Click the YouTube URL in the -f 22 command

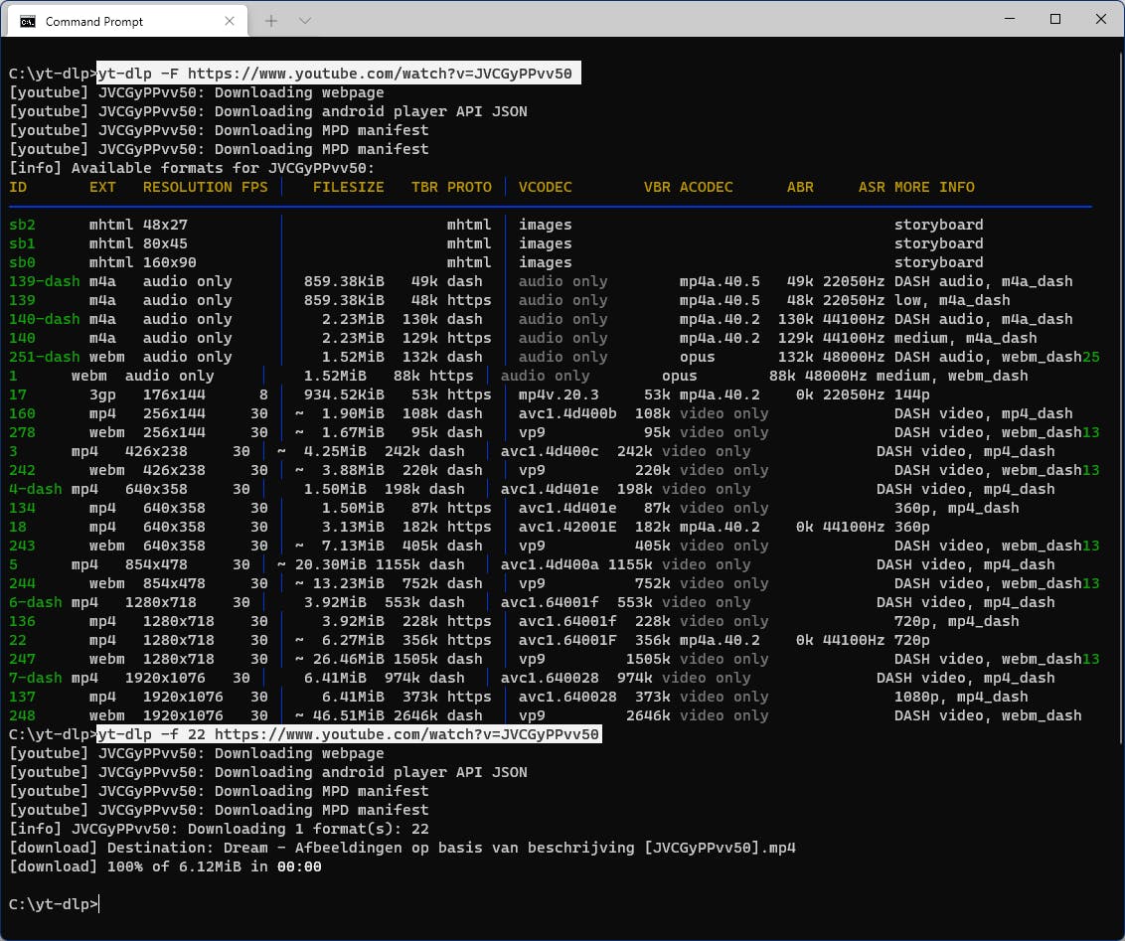point(406,734)
